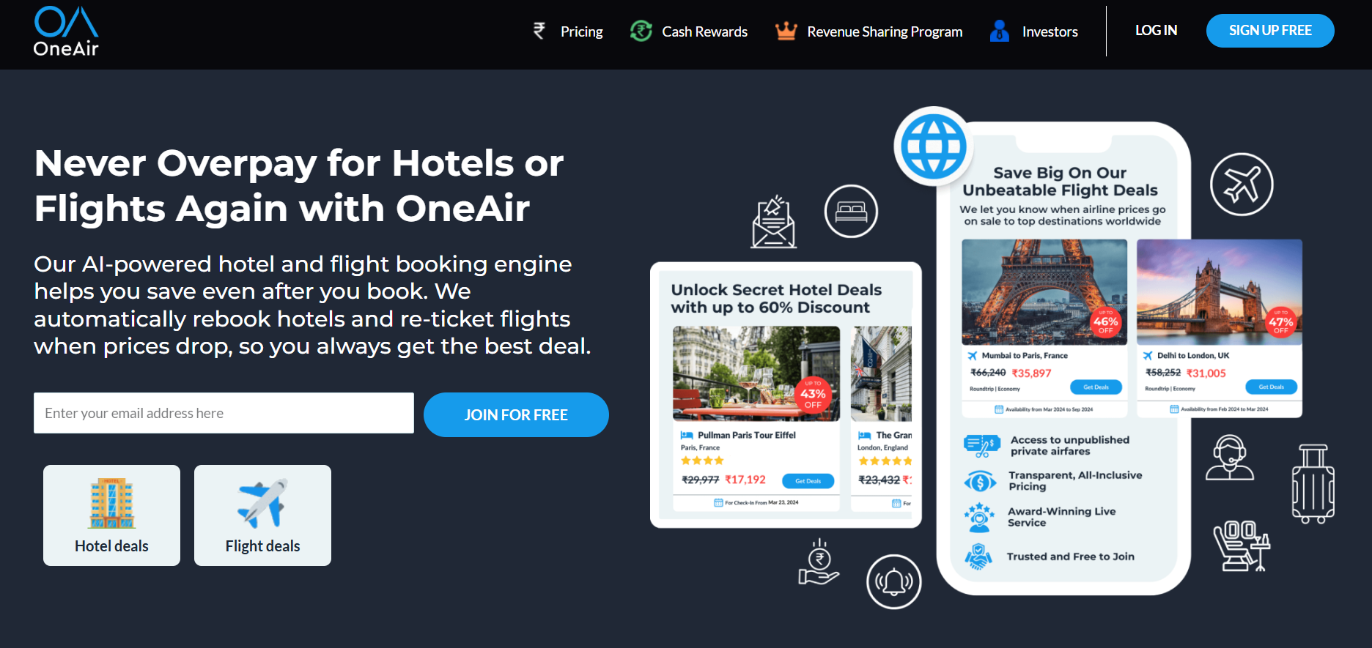Click the blue globe icon

click(933, 146)
